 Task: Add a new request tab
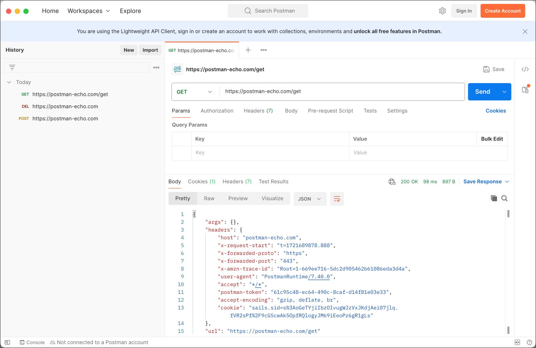pyautogui.click(x=248, y=50)
